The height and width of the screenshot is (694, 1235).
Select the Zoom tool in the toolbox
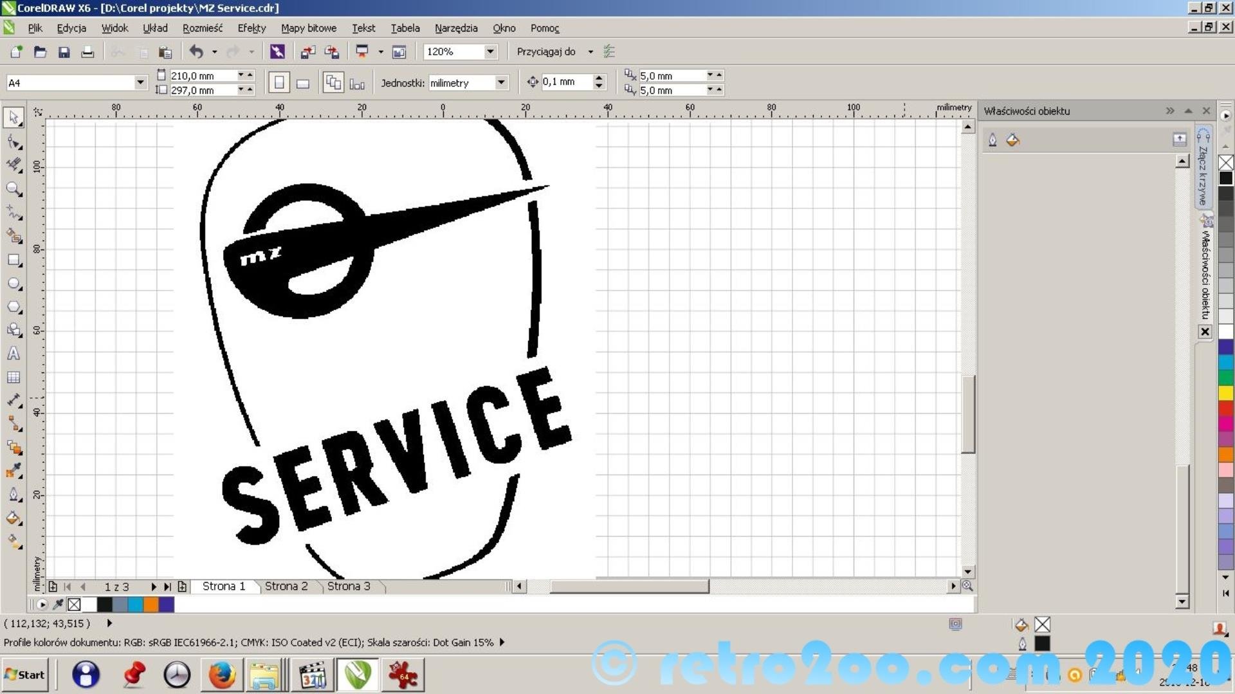pos(14,189)
